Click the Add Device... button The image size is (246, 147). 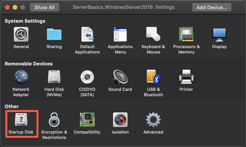point(212,7)
